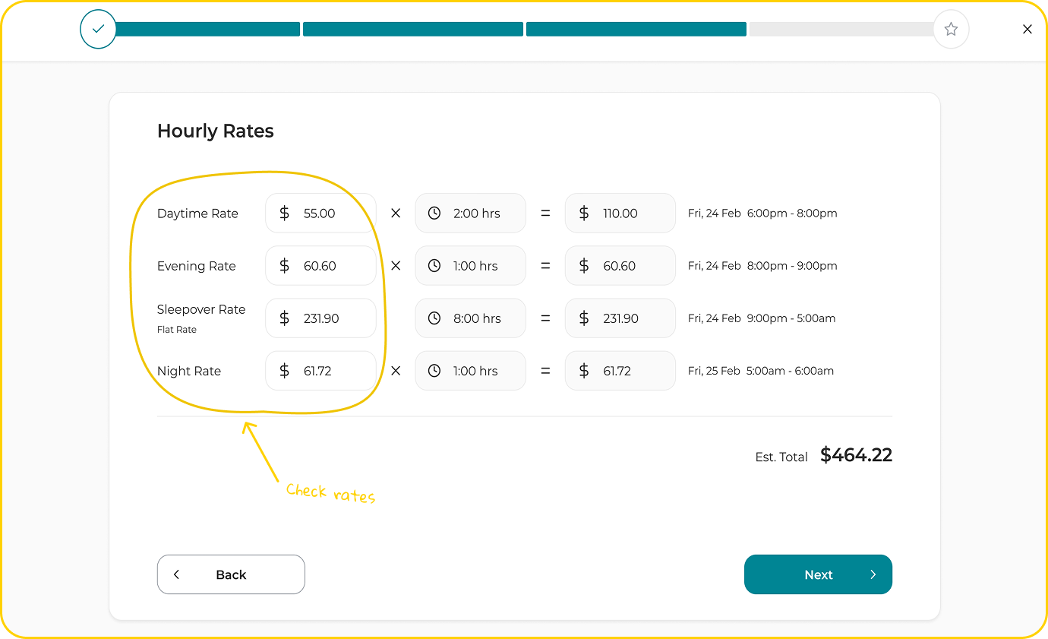The height and width of the screenshot is (639, 1048).
Task: Click the checkmark step icon in progress bar
Action: (x=98, y=30)
